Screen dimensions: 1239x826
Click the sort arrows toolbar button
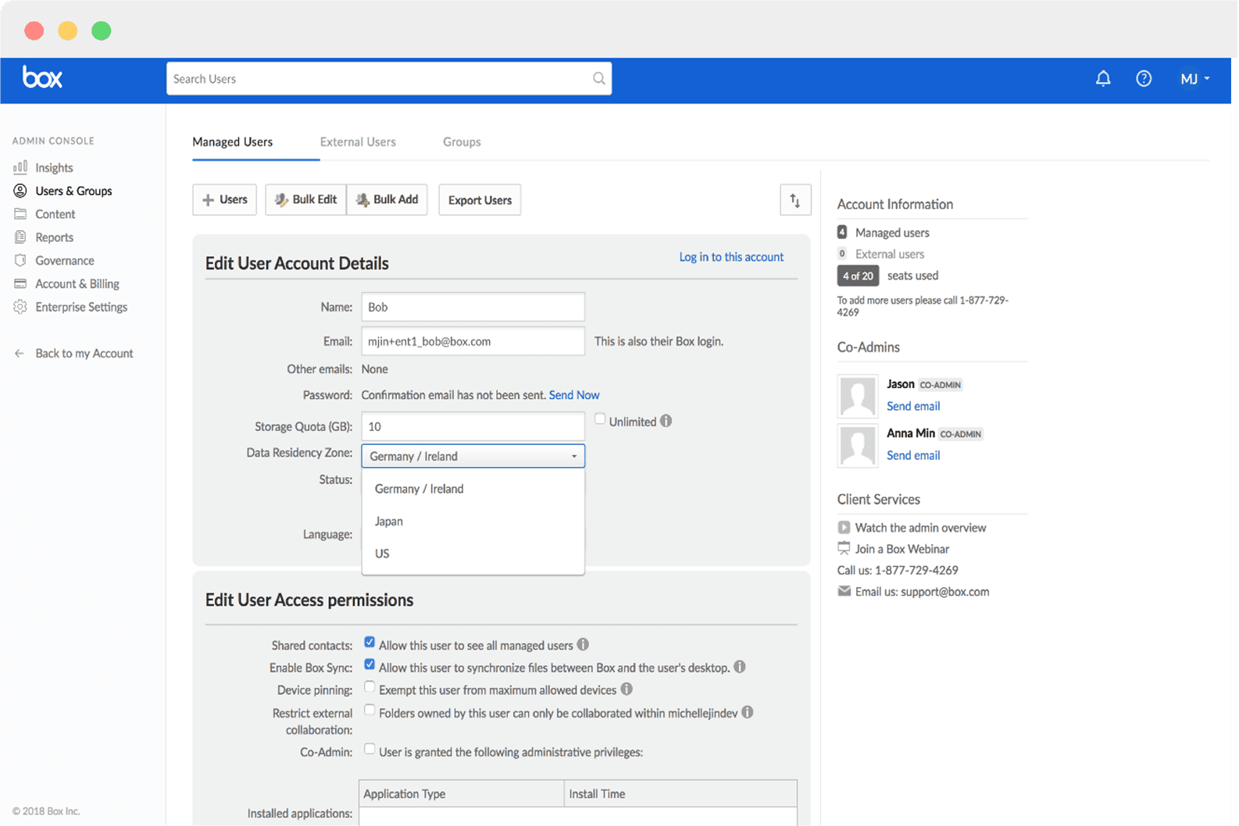click(795, 200)
